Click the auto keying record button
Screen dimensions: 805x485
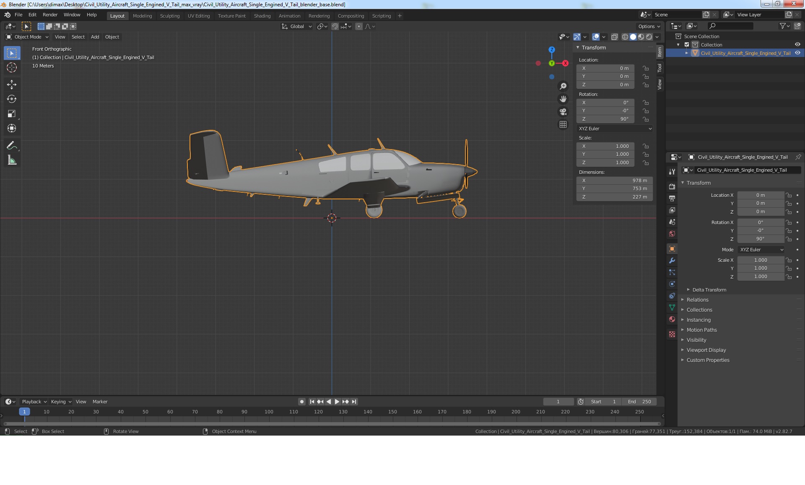coord(301,402)
